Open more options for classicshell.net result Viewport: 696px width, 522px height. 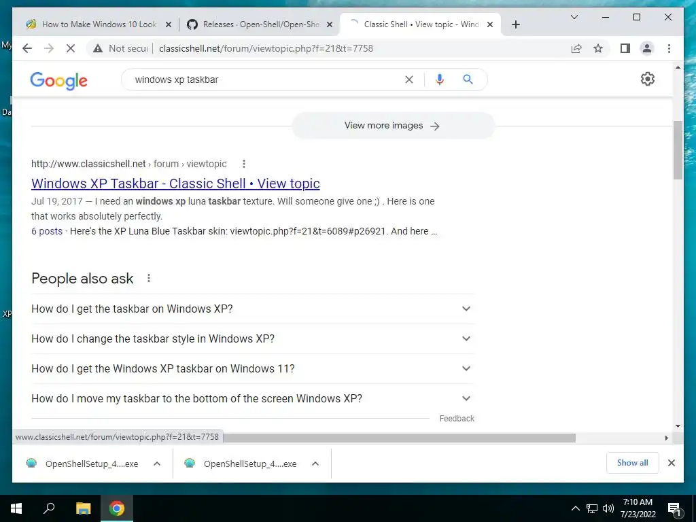244,164
